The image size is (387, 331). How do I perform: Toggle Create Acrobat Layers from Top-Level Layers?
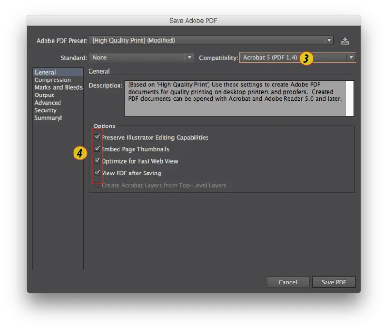(x=97, y=185)
